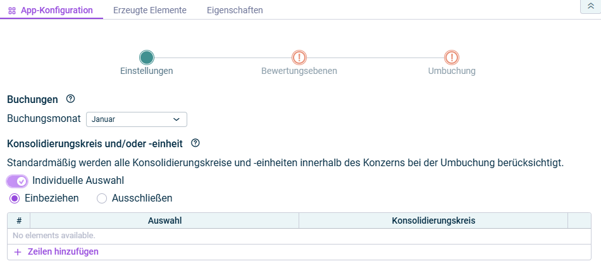The height and width of the screenshot is (266, 601).
Task: Click the Einstellungen step circle
Action: point(147,58)
